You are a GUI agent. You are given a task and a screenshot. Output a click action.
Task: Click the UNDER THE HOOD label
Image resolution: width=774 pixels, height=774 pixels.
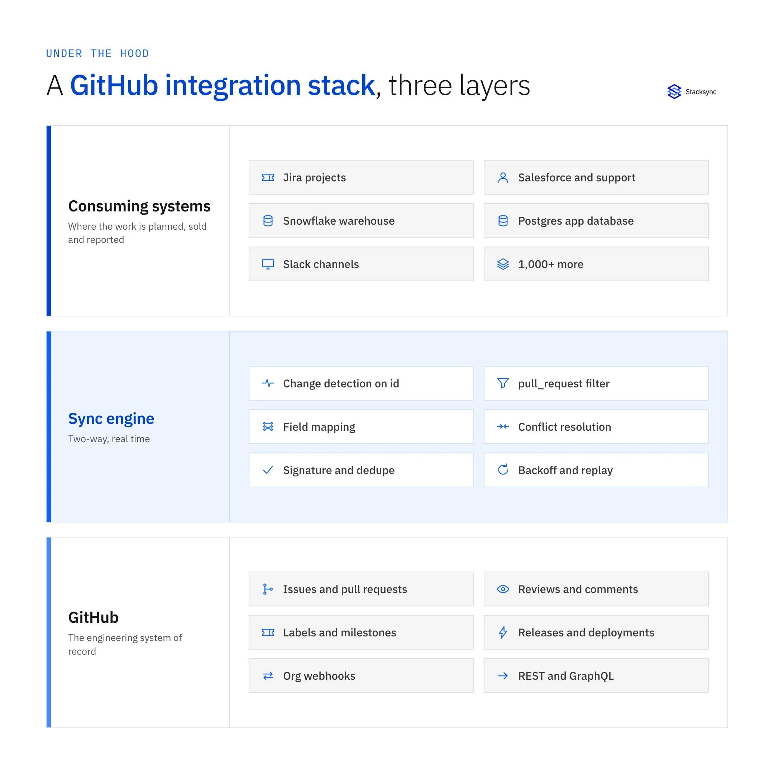pos(97,53)
